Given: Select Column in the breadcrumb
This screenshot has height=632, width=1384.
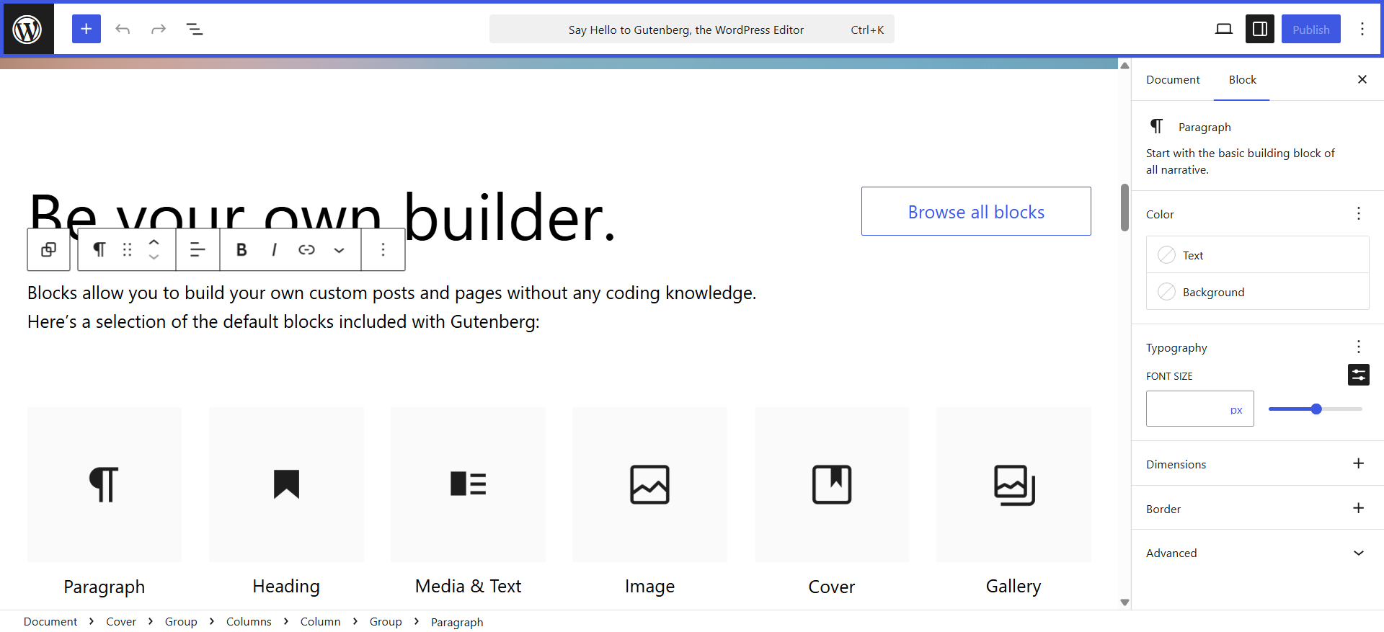Looking at the screenshot, I should [320, 621].
